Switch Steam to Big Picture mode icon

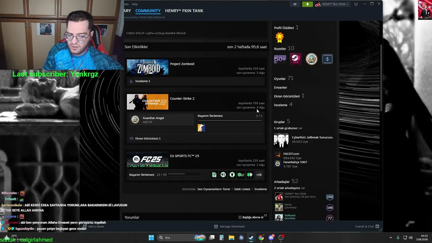point(356,4)
